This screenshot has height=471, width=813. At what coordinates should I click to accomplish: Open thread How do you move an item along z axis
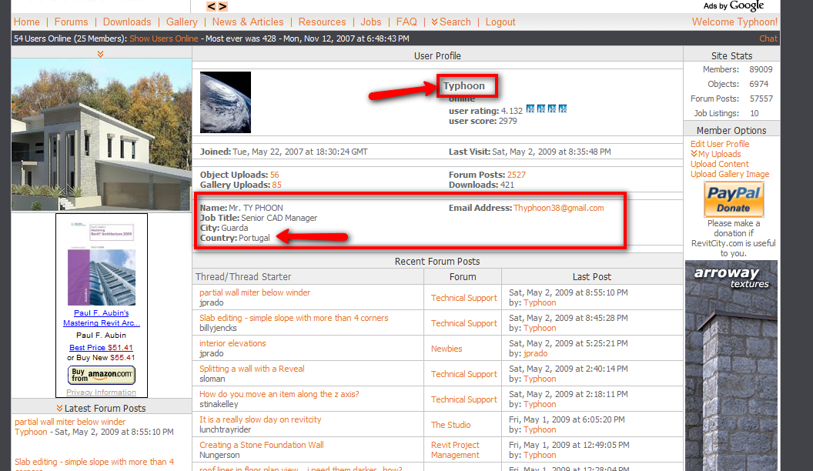tap(279, 394)
